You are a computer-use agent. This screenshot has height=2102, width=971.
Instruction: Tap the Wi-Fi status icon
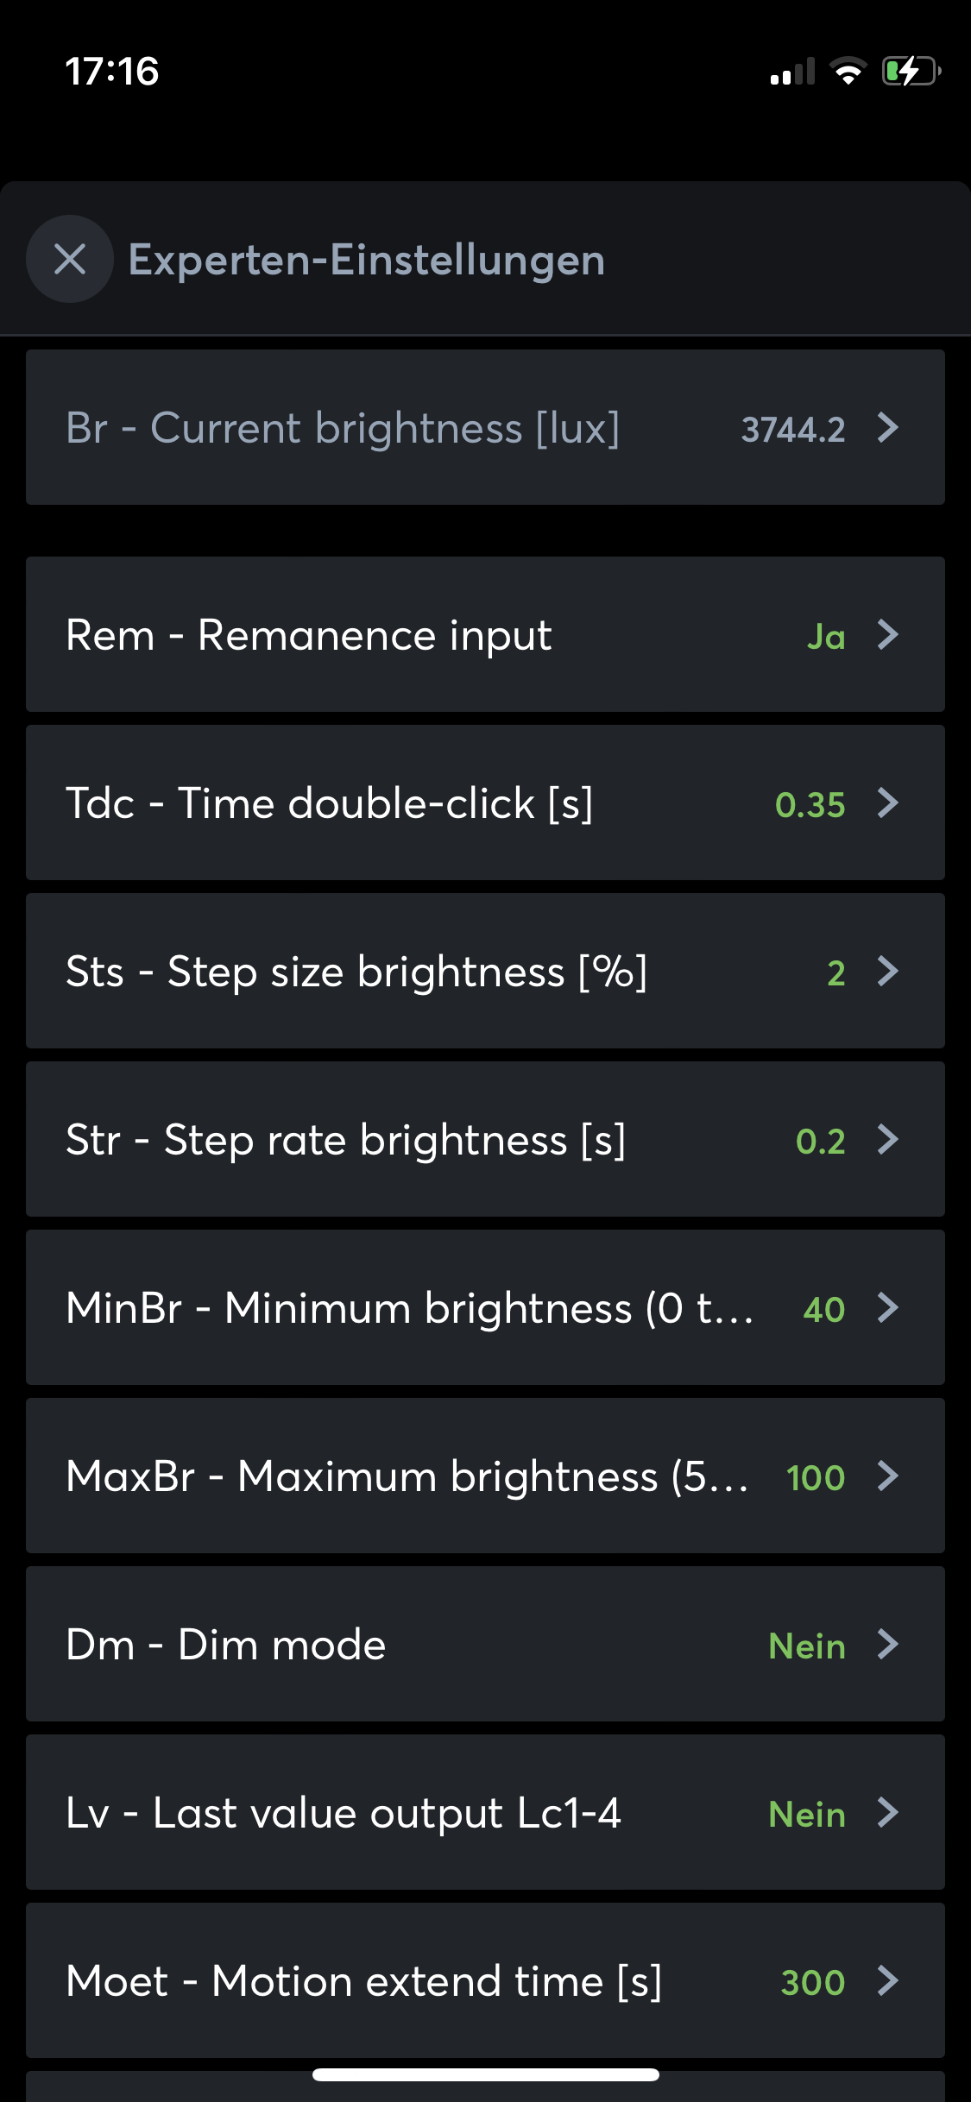[x=848, y=72]
